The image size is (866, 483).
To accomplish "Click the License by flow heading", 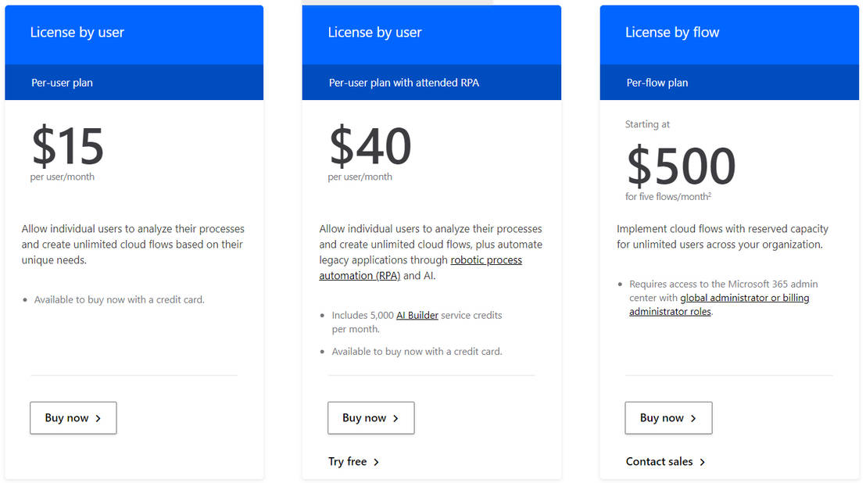I will click(672, 32).
